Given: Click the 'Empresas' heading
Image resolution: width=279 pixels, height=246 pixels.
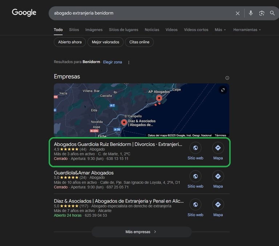Looking at the screenshot, I should tap(67, 76).
